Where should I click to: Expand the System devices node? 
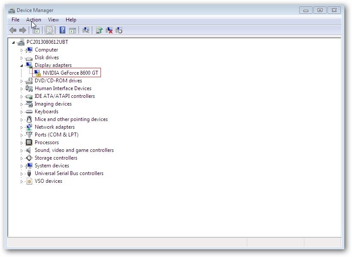[21, 166]
